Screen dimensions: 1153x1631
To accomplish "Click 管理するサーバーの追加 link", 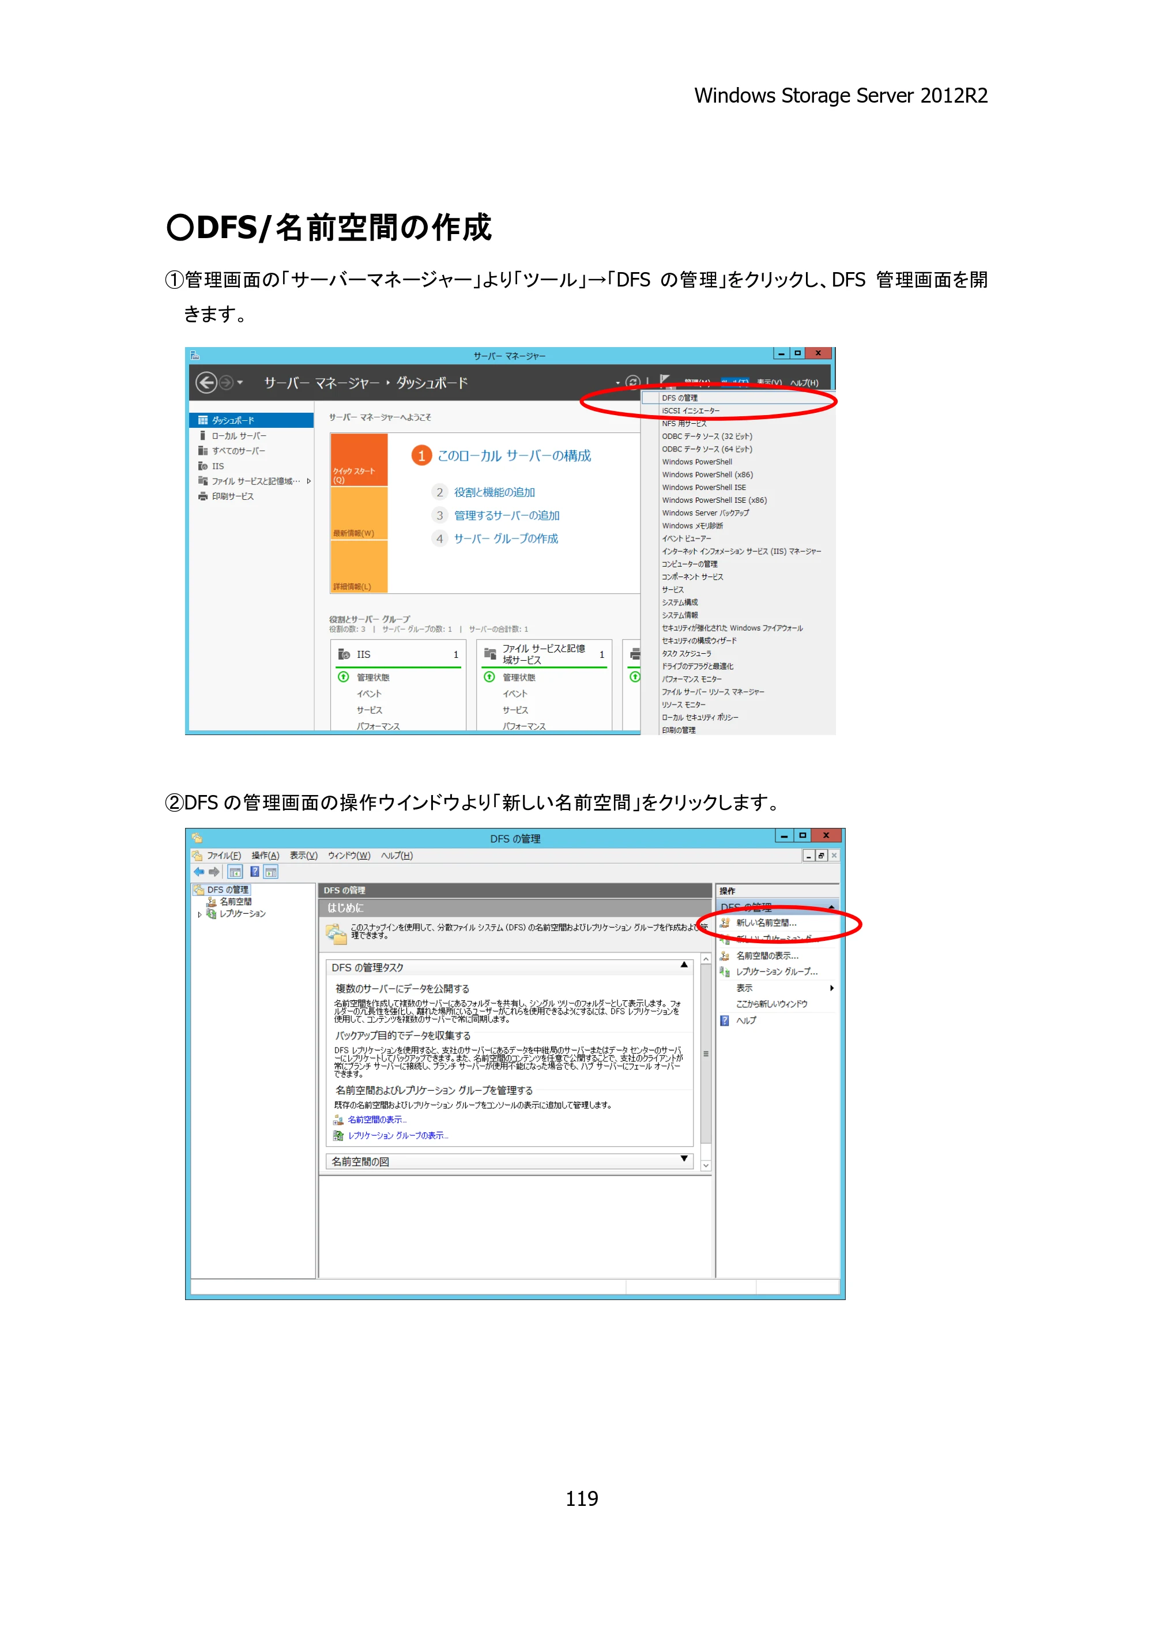I will click(x=507, y=516).
